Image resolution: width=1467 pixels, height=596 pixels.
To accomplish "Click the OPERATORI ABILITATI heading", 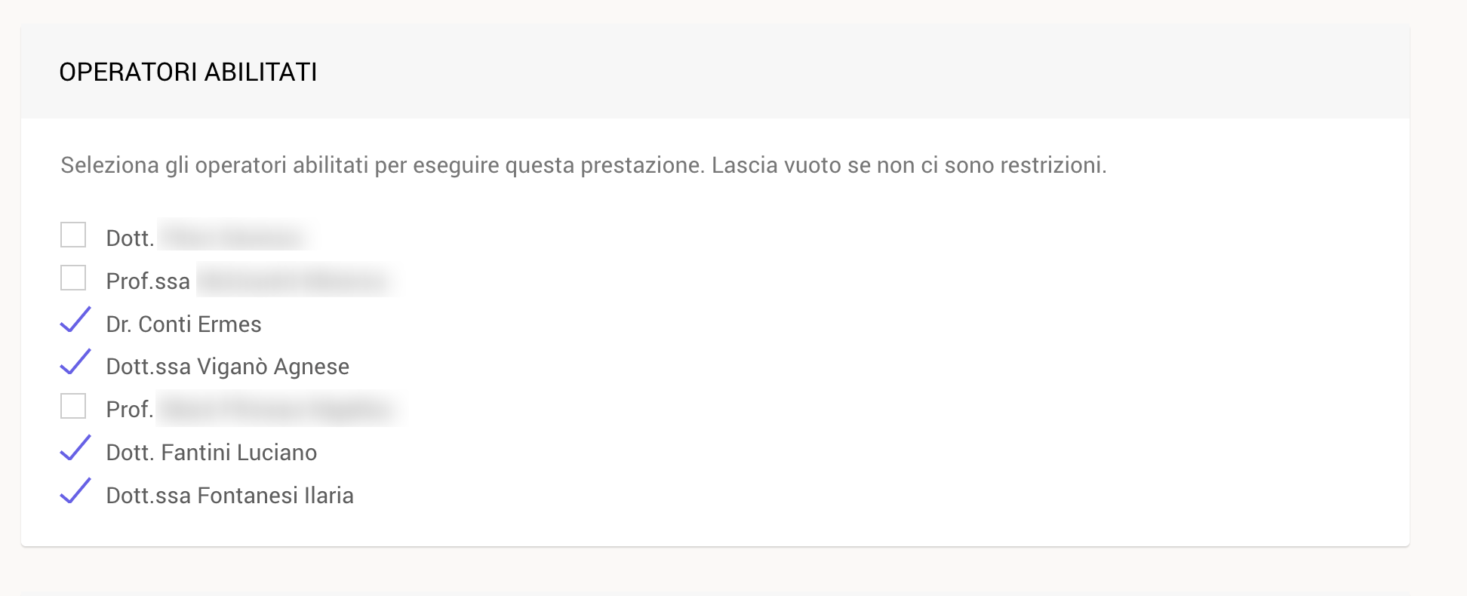I will [x=188, y=72].
